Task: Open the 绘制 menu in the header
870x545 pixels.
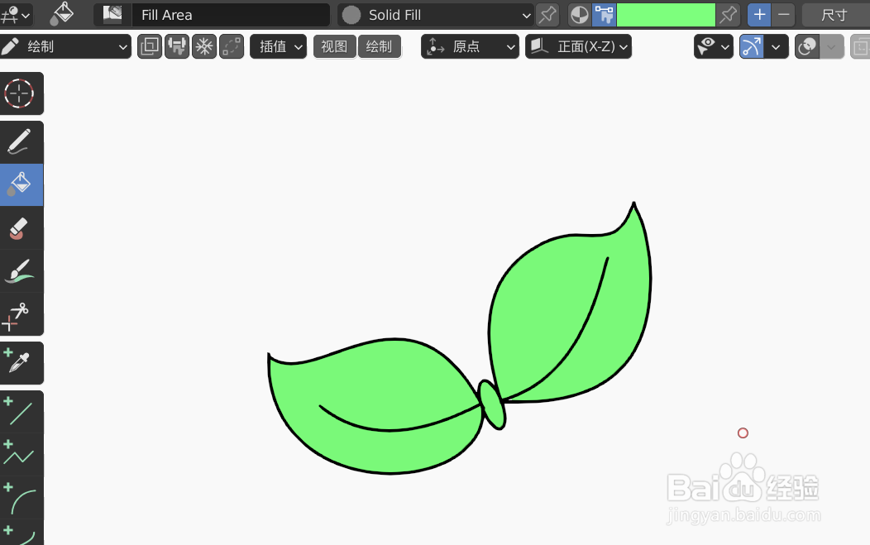Action: coord(380,46)
